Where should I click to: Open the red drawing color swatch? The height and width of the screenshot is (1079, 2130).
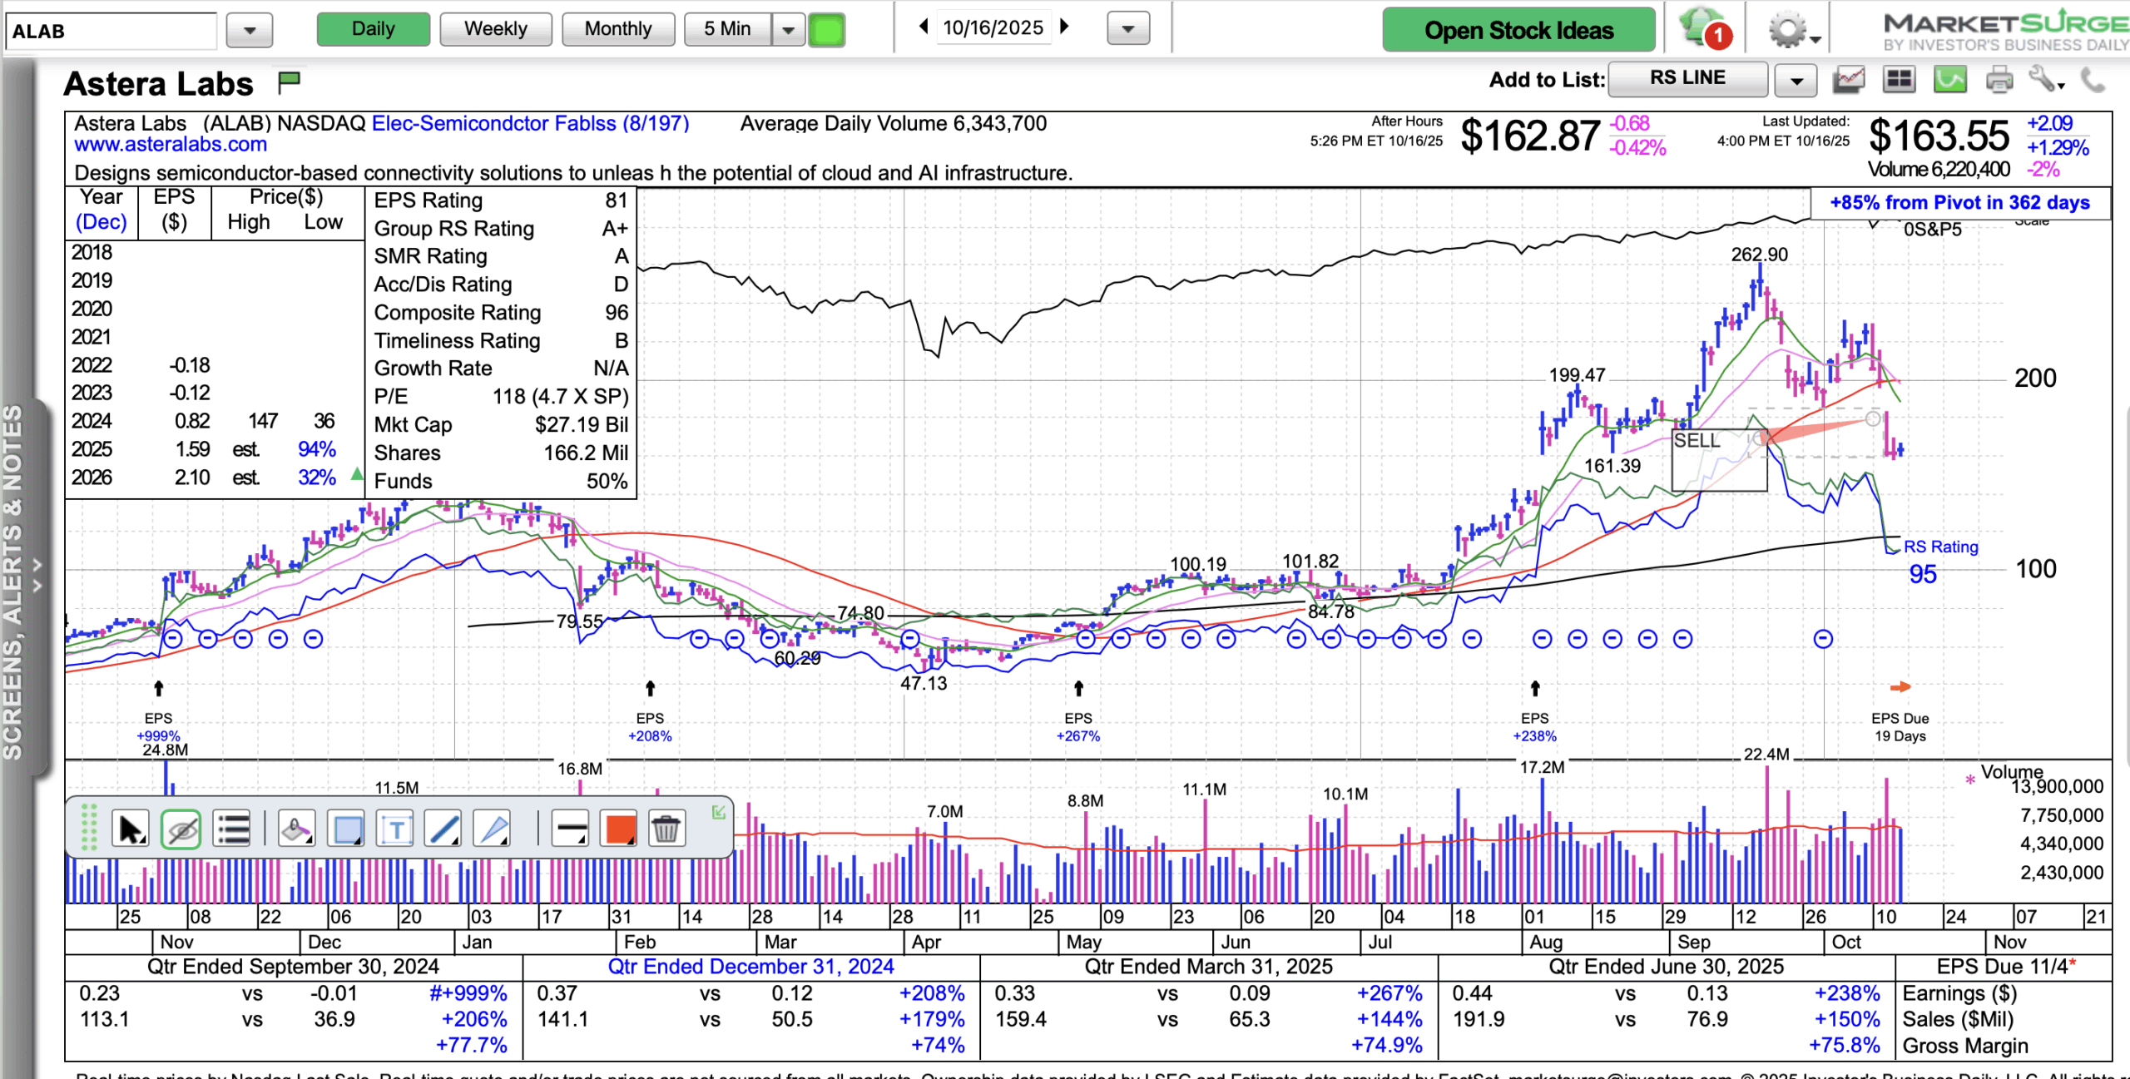tap(620, 829)
